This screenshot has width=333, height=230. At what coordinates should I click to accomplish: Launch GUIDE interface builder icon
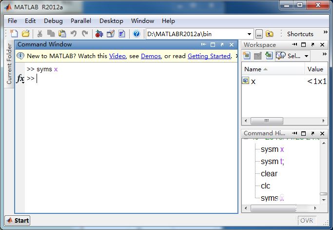pyautogui.click(x=111, y=34)
